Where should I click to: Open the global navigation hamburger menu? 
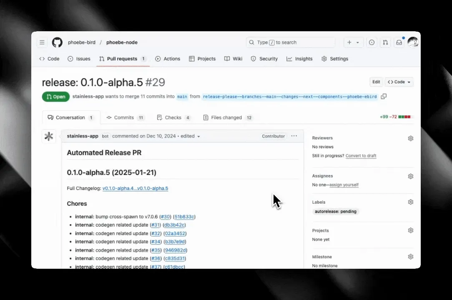(x=42, y=42)
